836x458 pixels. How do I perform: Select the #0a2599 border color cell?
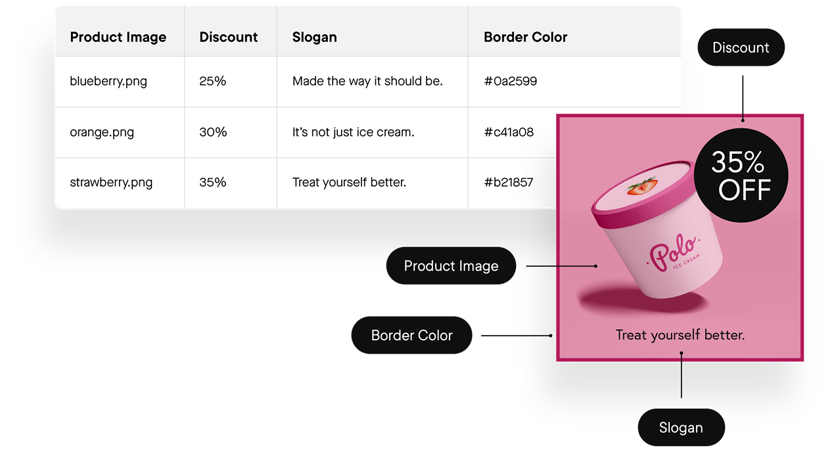tap(574, 81)
